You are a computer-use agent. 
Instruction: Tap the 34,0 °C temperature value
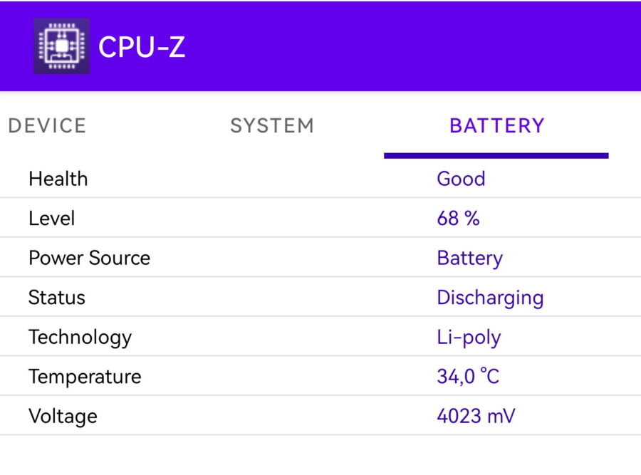click(x=468, y=377)
